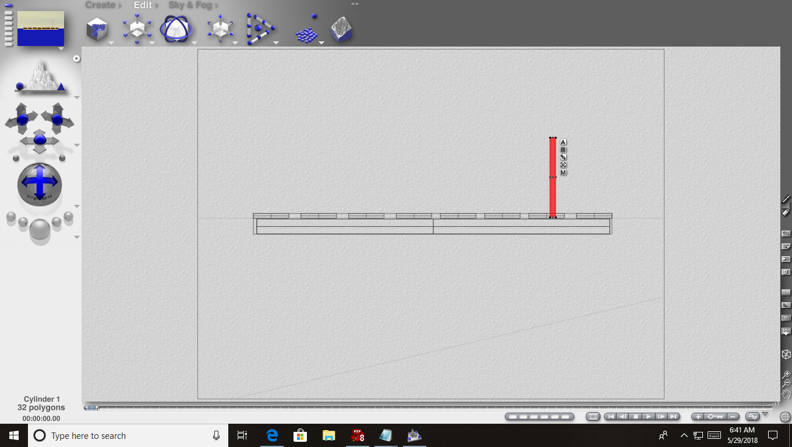Click the View Control mountain icon

[40, 76]
